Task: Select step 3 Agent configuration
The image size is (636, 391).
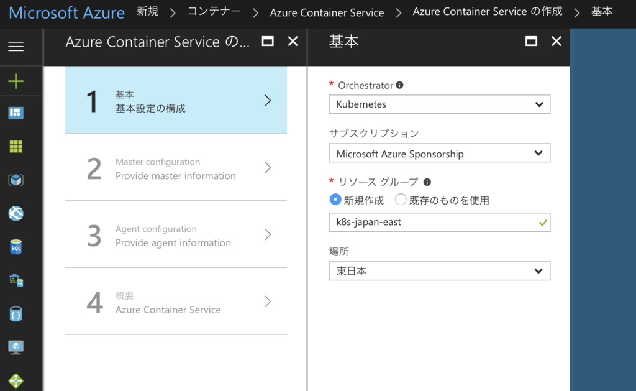Action: (x=176, y=235)
